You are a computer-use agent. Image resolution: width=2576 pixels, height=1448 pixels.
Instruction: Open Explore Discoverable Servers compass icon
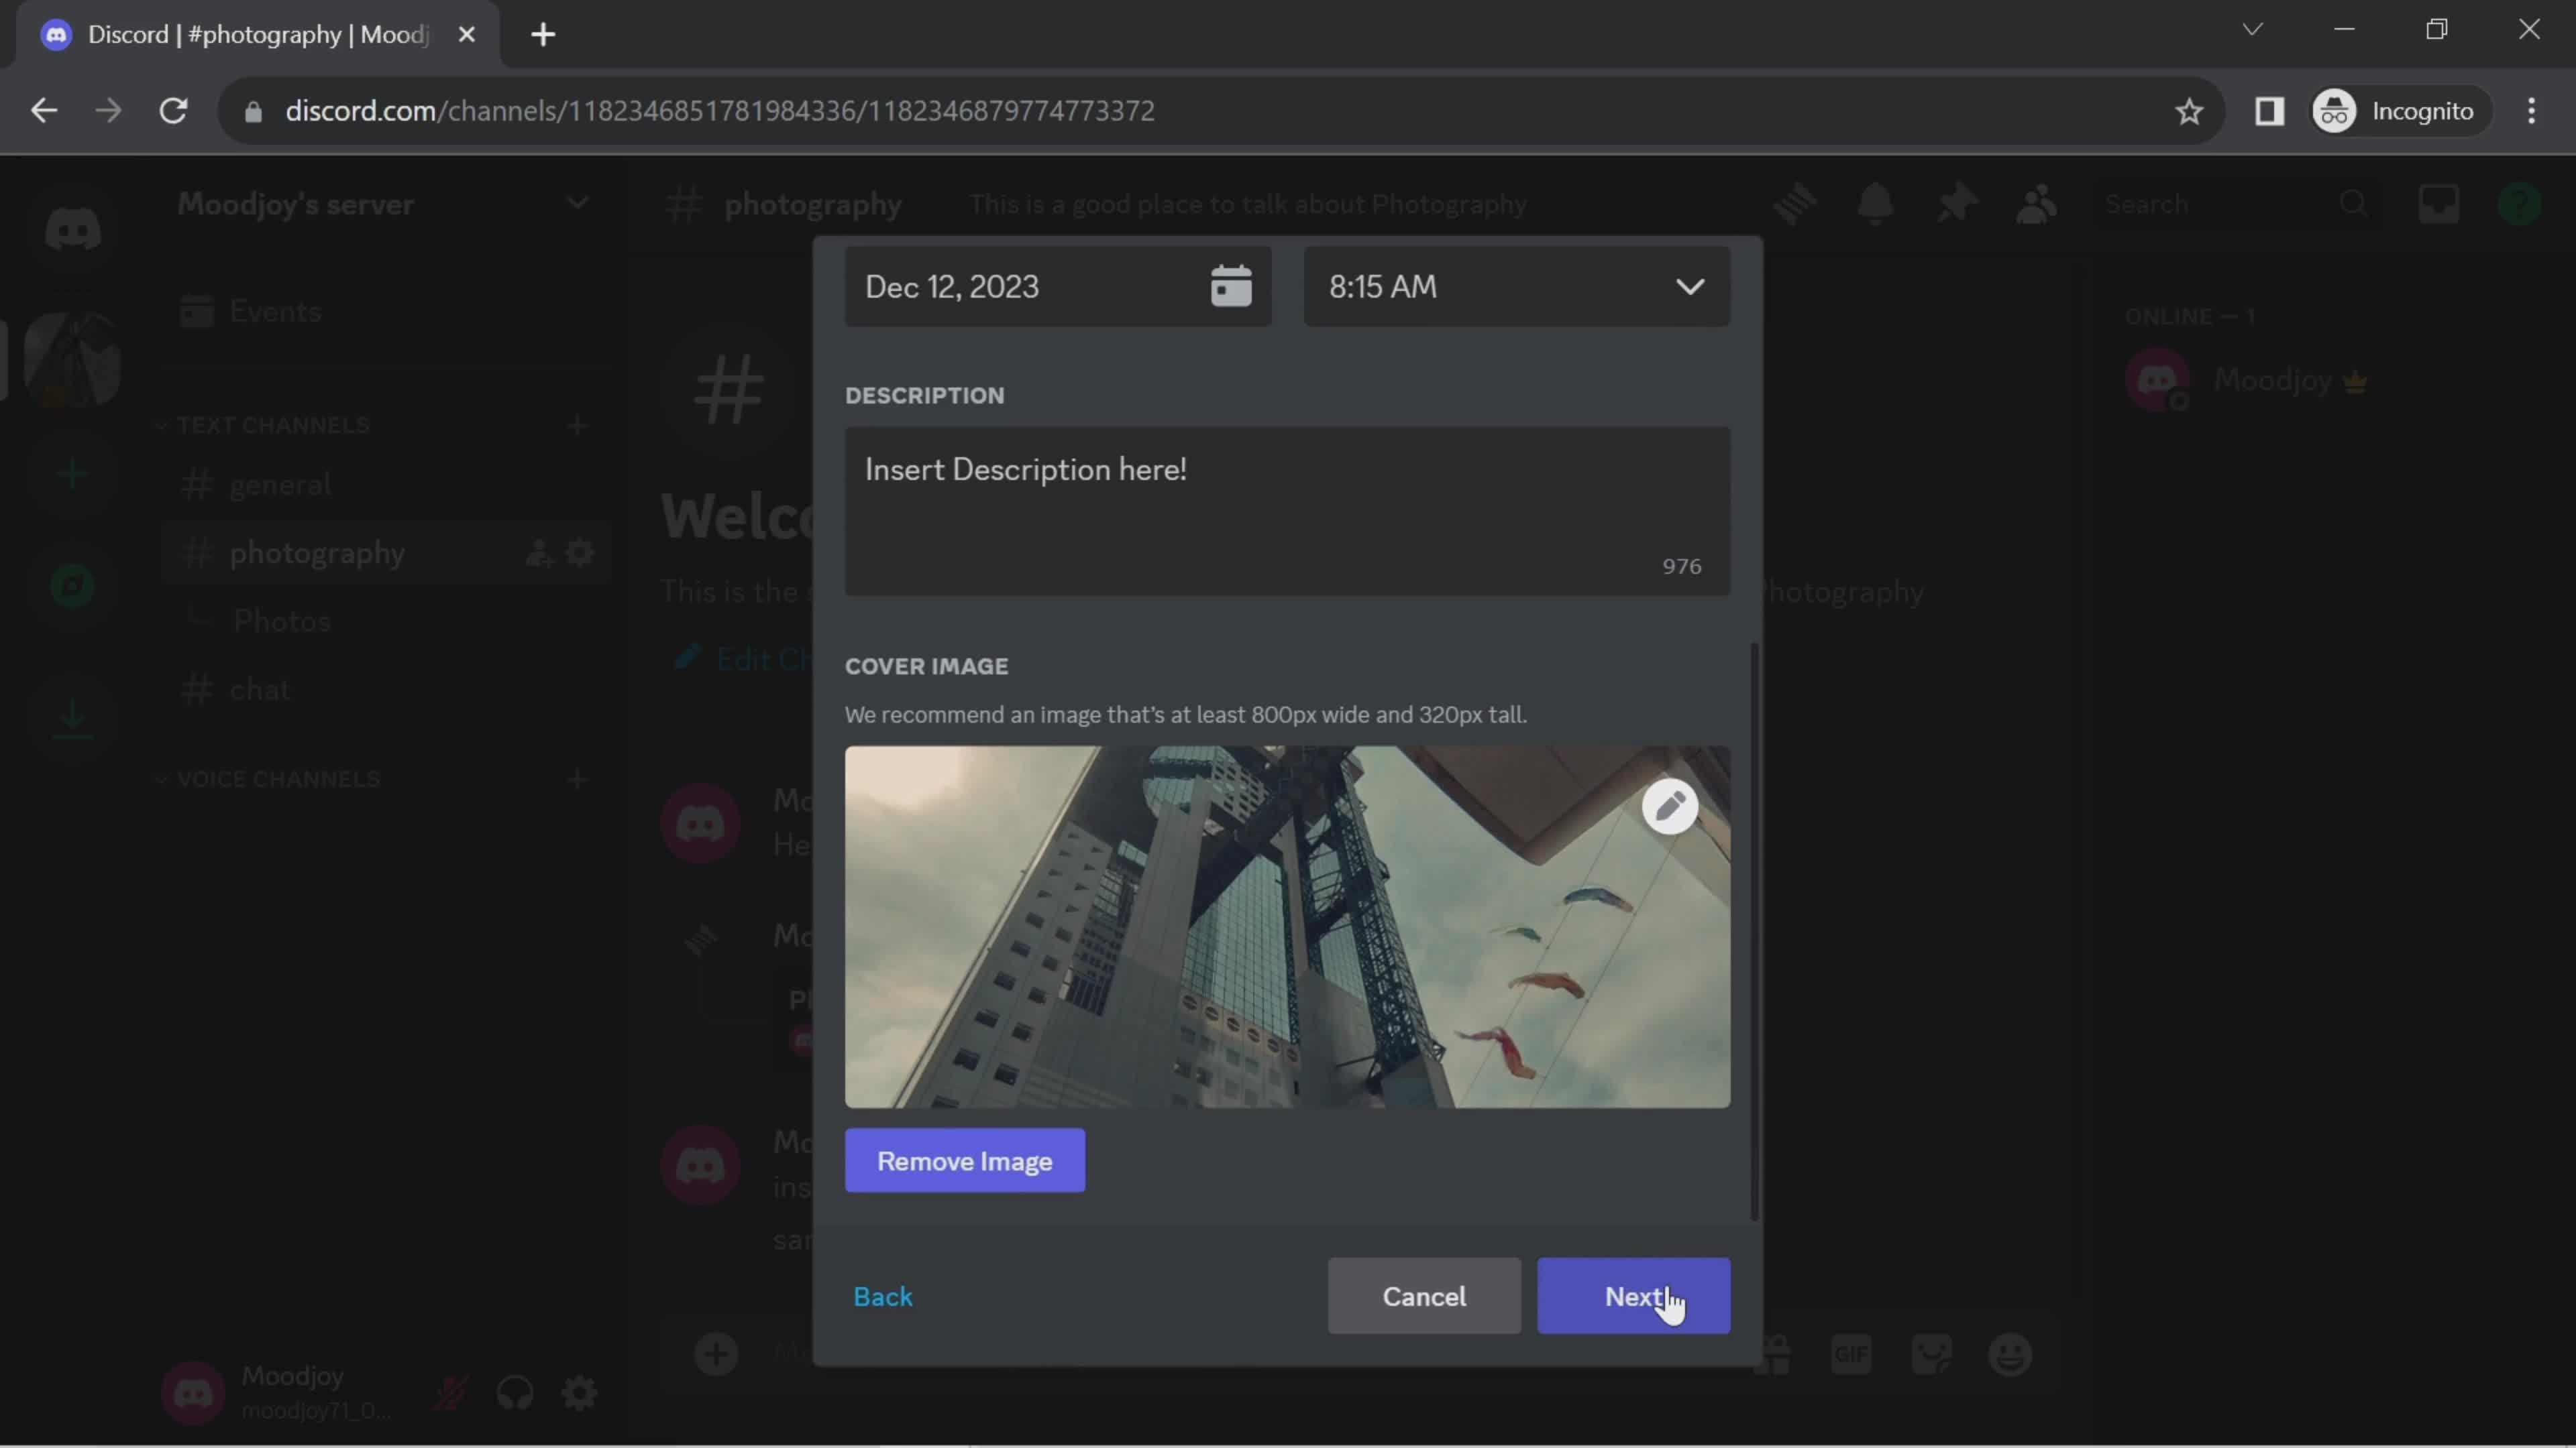pos(72,587)
